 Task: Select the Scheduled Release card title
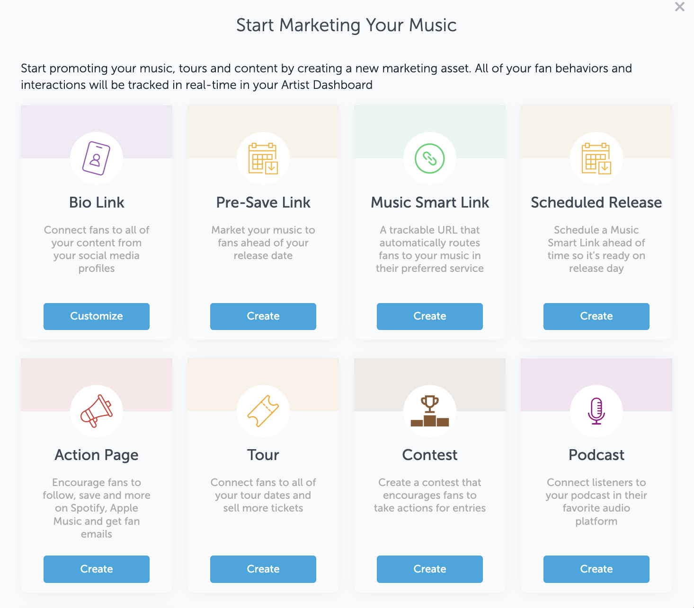(x=596, y=202)
